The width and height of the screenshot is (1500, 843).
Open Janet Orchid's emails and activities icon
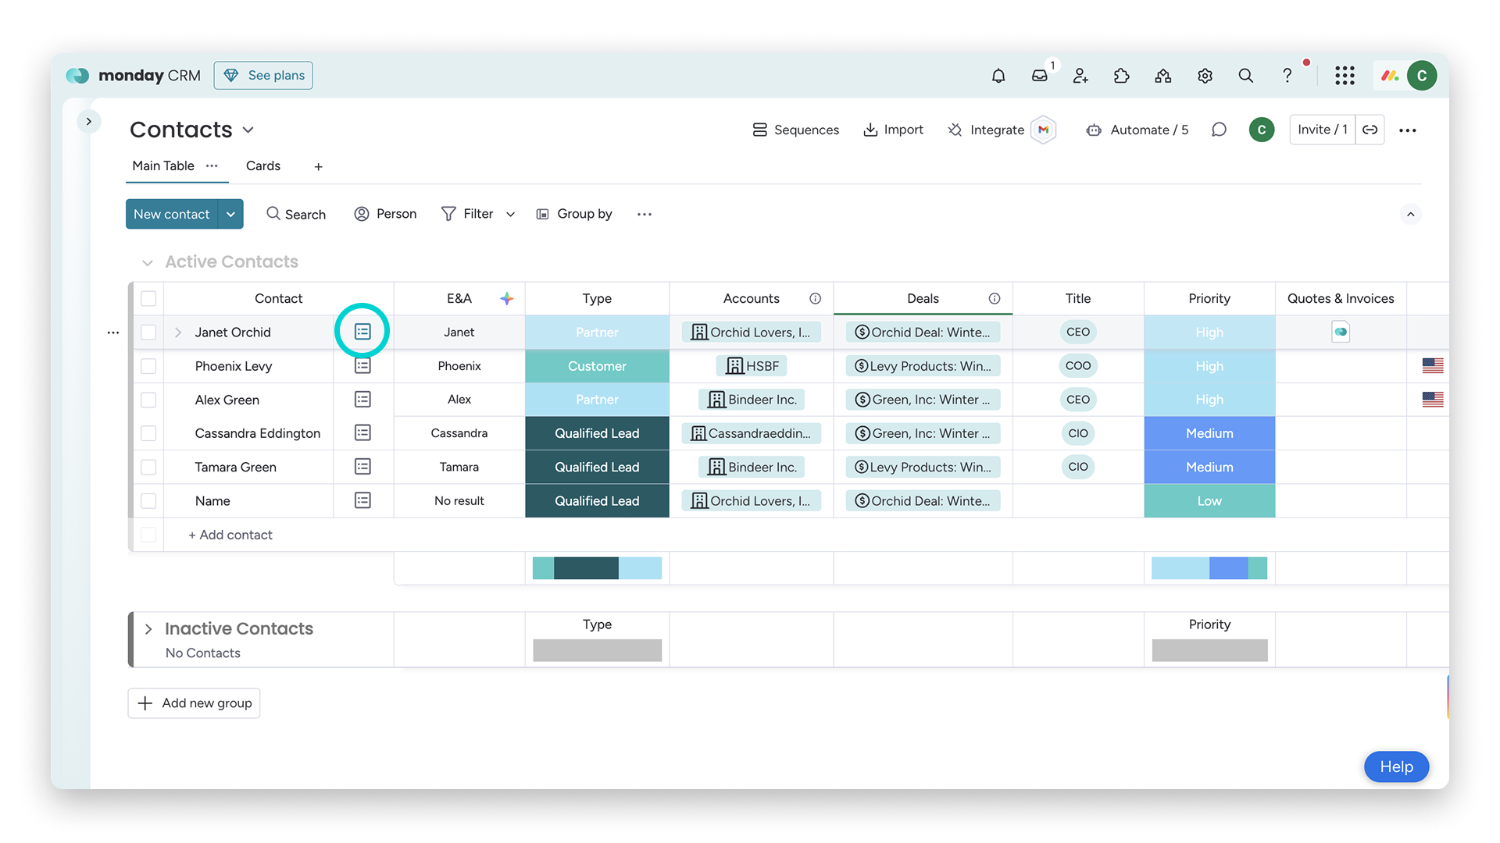362,332
